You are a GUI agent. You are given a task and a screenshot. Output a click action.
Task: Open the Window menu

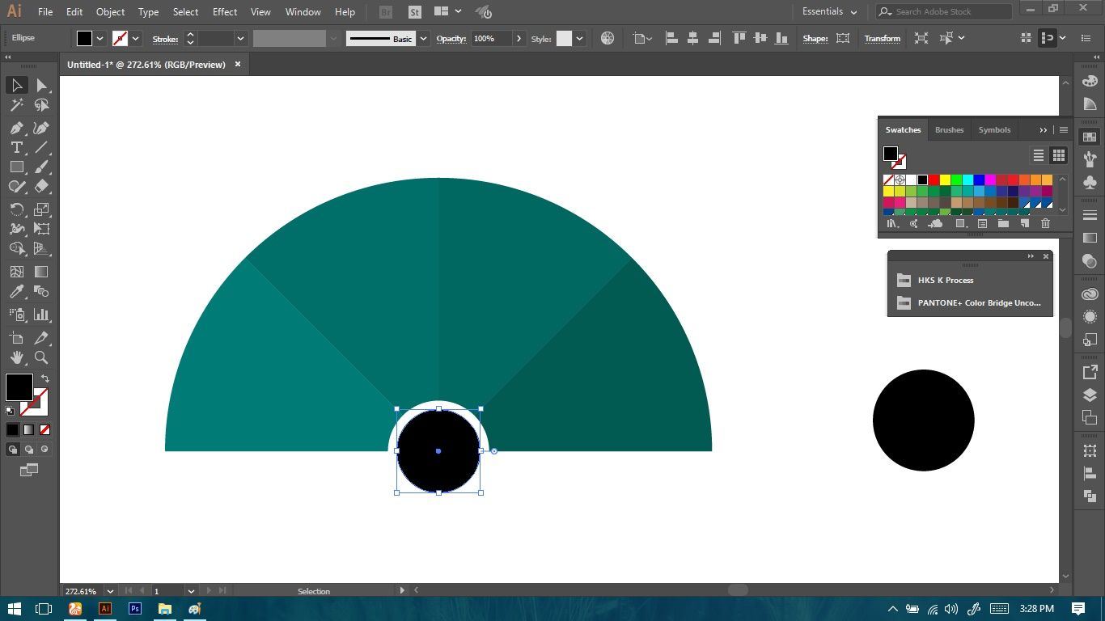coord(303,12)
